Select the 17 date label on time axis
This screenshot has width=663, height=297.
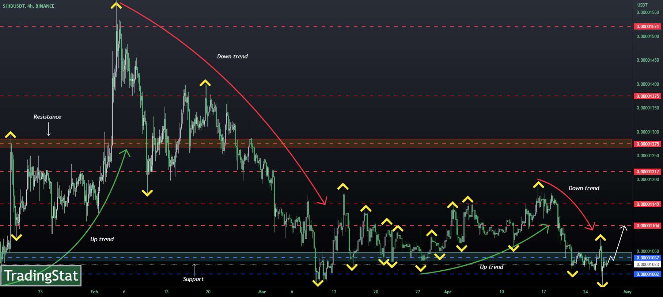tap(543, 292)
